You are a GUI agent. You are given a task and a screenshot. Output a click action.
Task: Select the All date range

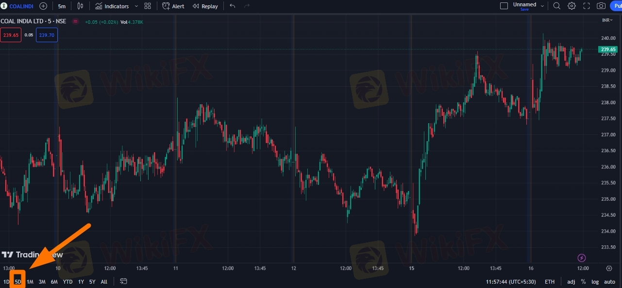coord(104,282)
